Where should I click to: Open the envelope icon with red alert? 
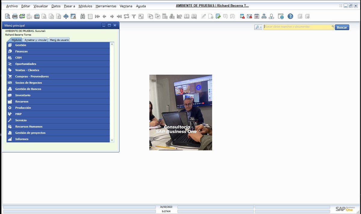249,16
